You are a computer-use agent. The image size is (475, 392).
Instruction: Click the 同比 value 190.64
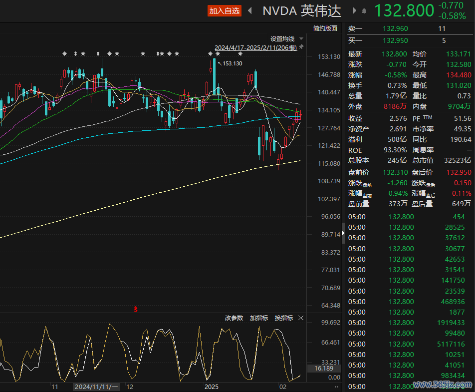461,139
